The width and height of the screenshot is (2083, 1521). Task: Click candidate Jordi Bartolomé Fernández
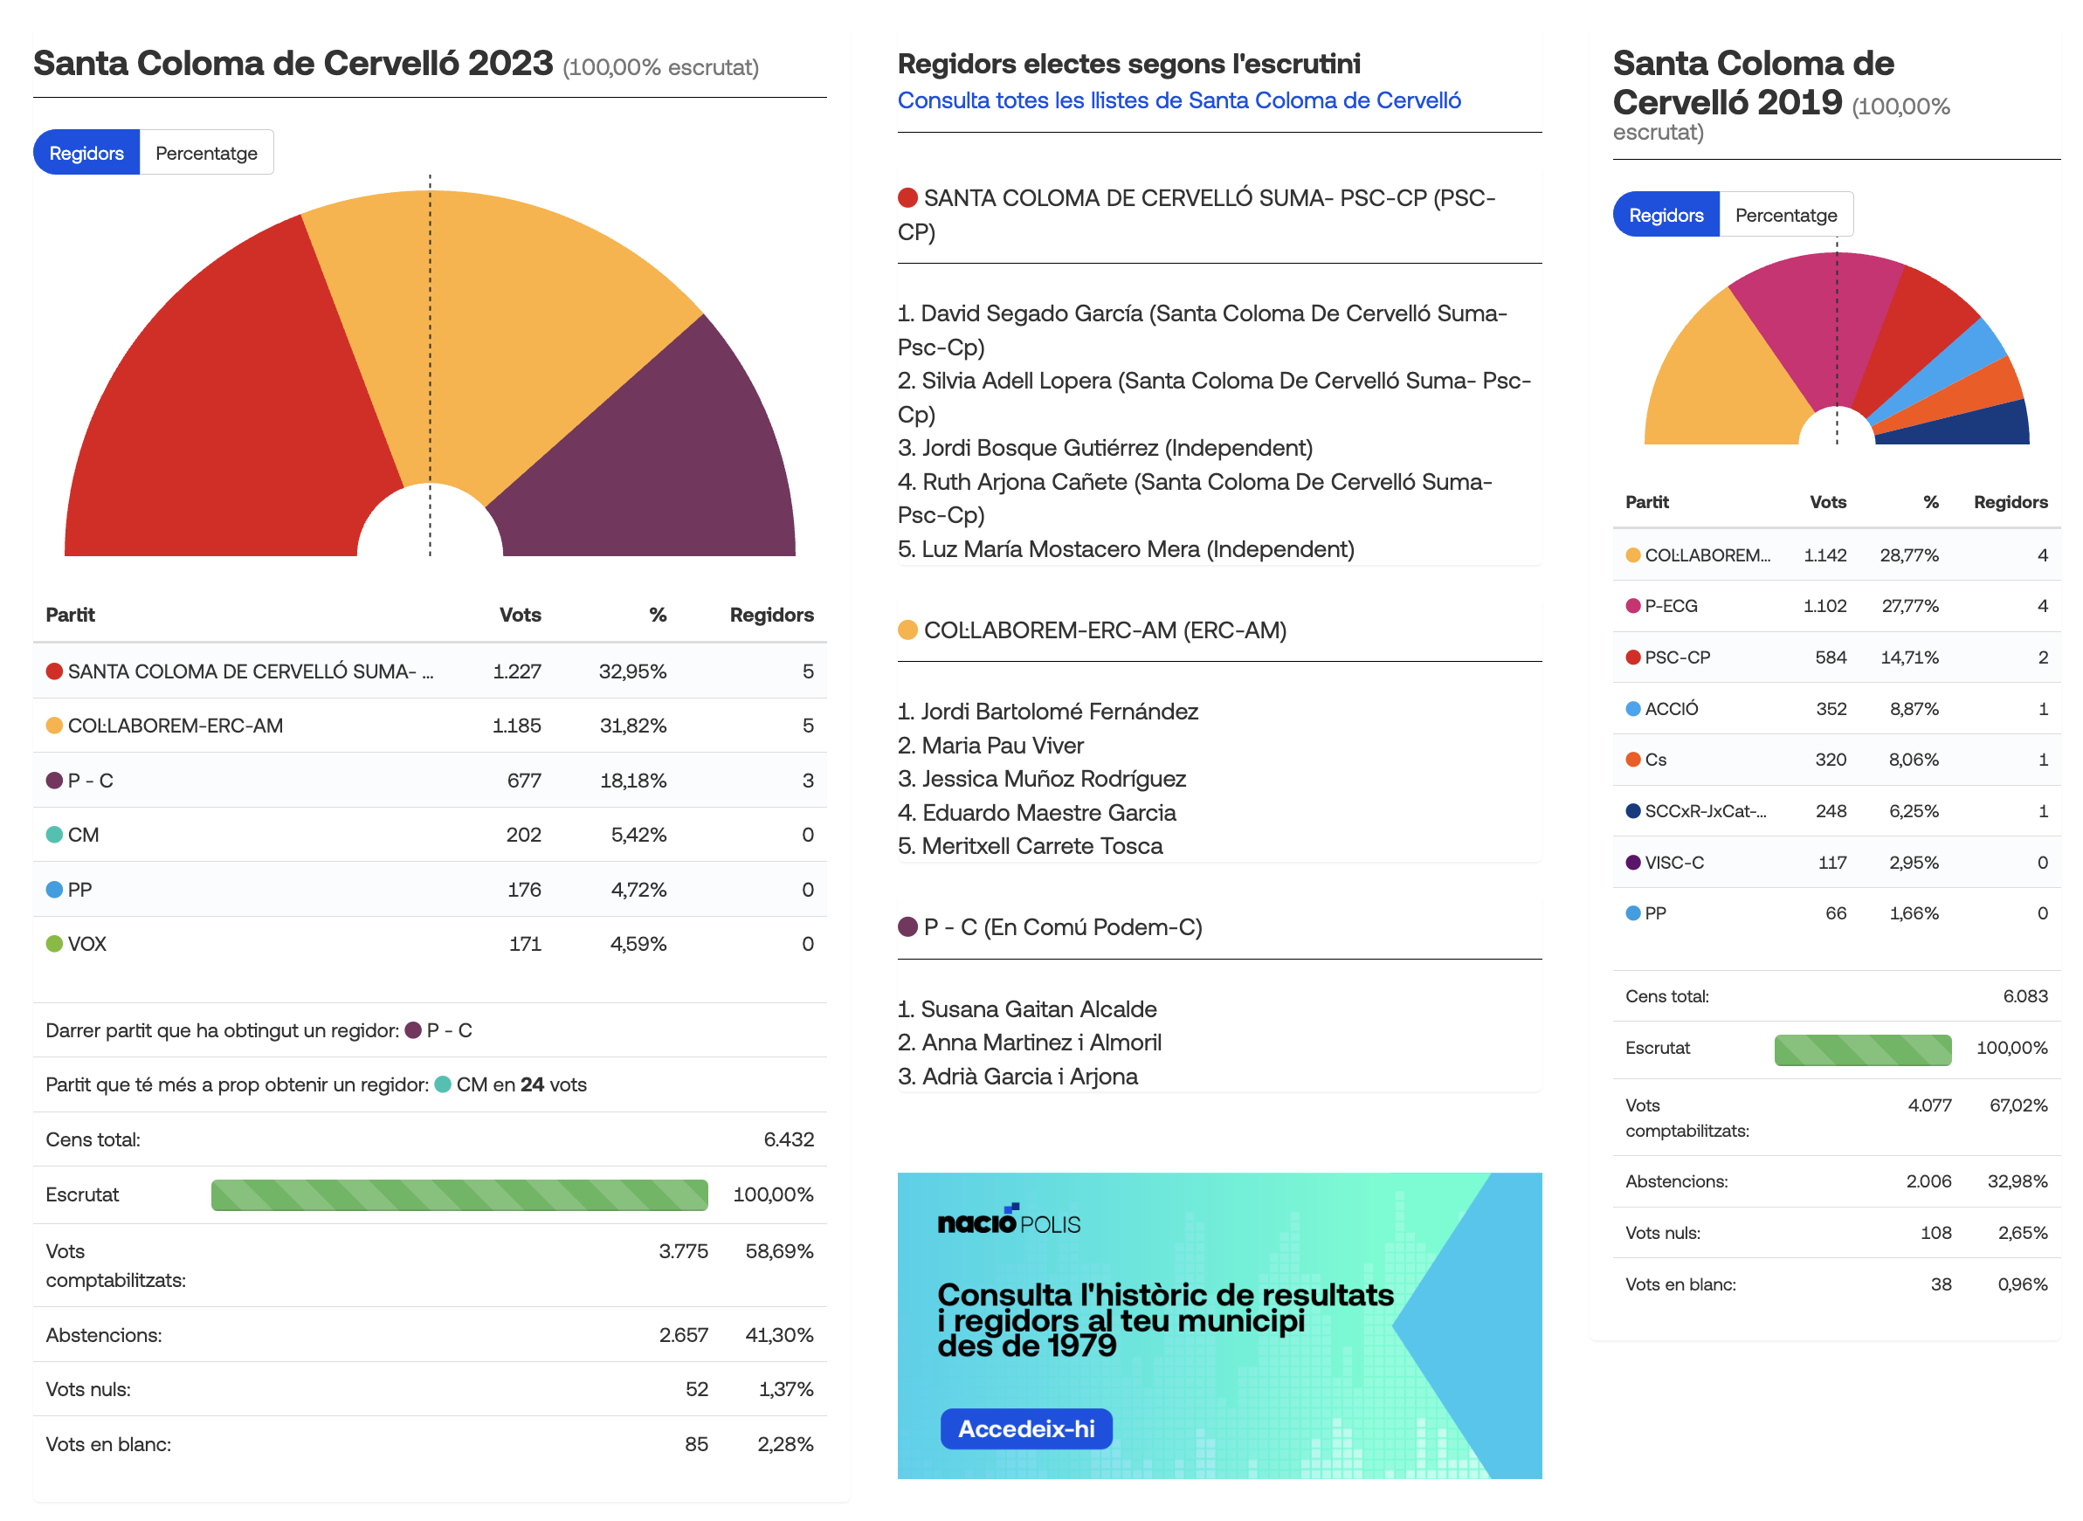[1048, 712]
